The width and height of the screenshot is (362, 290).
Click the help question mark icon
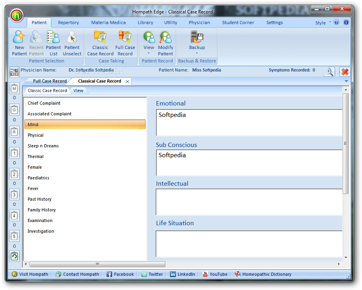pyautogui.click(x=336, y=23)
